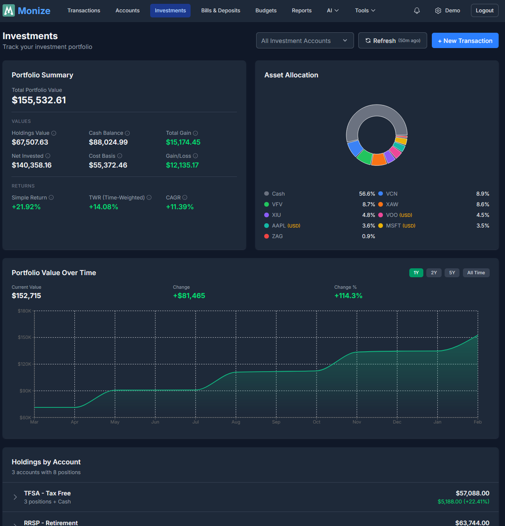Click the info icon next to Simple Return
Image resolution: width=505 pixels, height=526 pixels.
tap(51, 197)
